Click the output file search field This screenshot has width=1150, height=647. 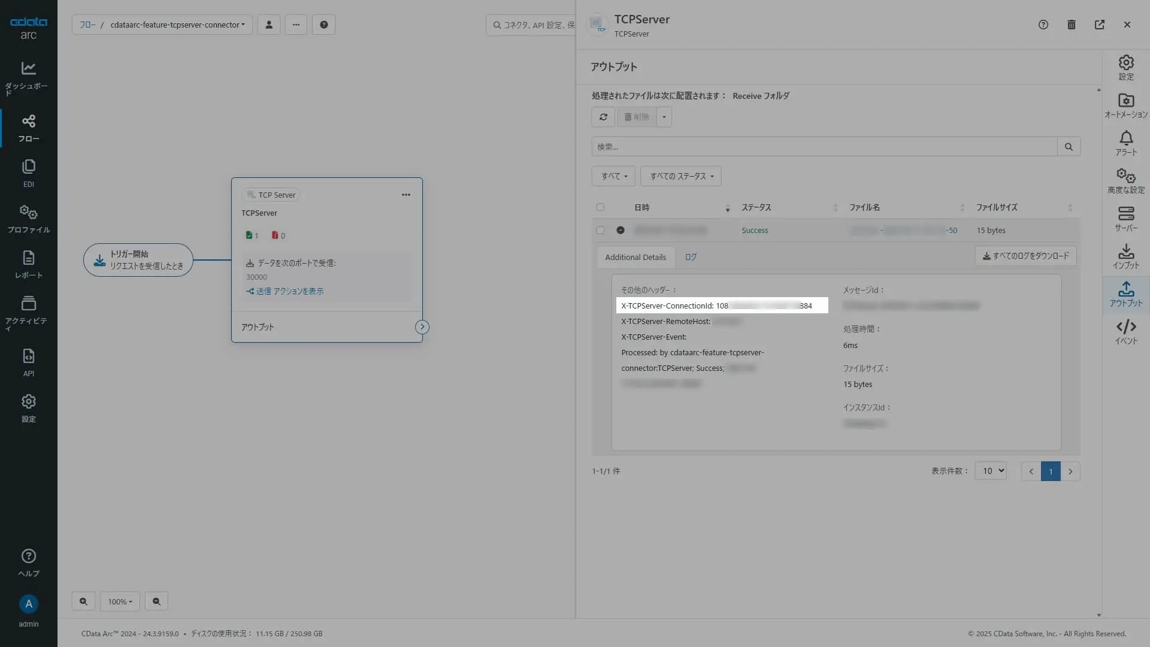pyautogui.click(x=824, y=147)
